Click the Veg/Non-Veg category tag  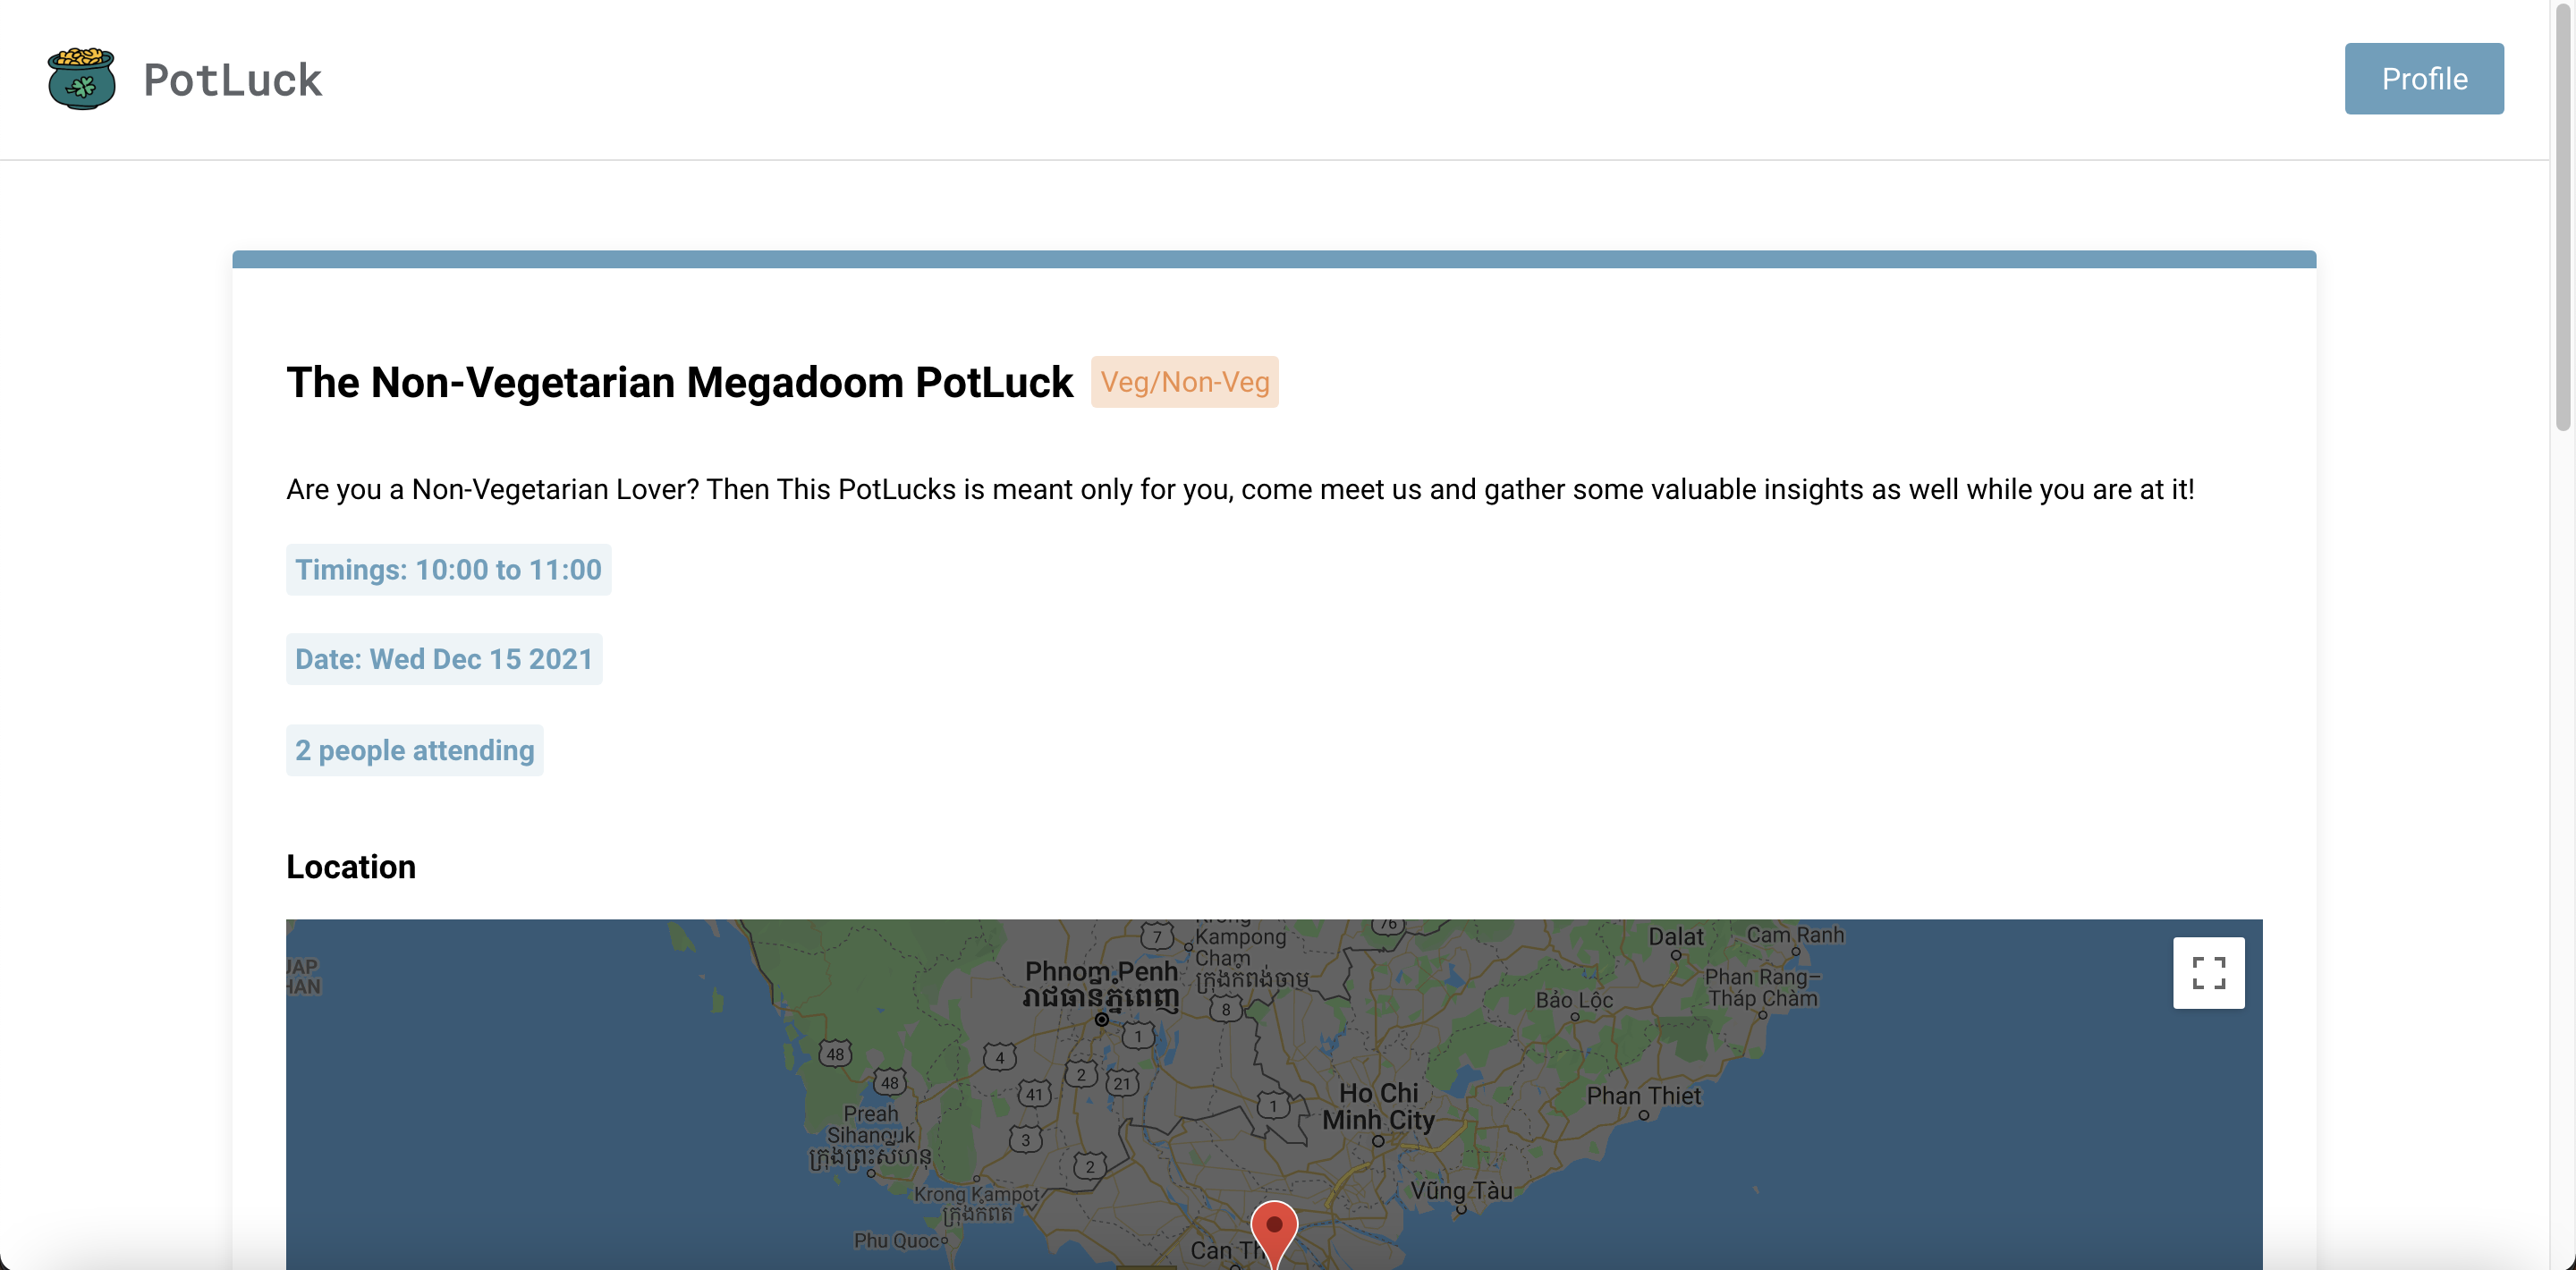tap(1184, 382)
